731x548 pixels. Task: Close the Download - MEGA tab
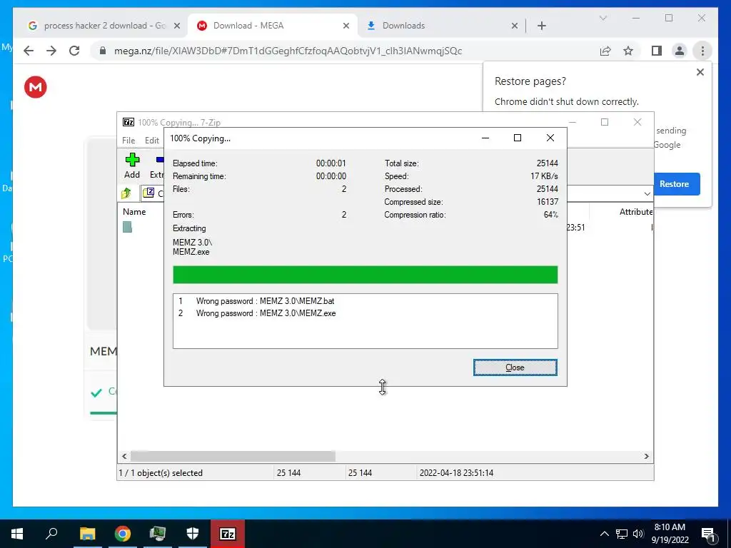coord(346,26)
